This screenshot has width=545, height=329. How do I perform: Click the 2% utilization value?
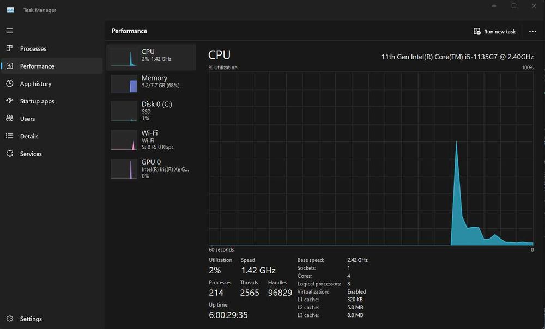(215, 270)
